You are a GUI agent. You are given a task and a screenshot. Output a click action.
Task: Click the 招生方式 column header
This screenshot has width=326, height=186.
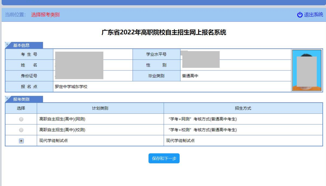tap(243, 108)
